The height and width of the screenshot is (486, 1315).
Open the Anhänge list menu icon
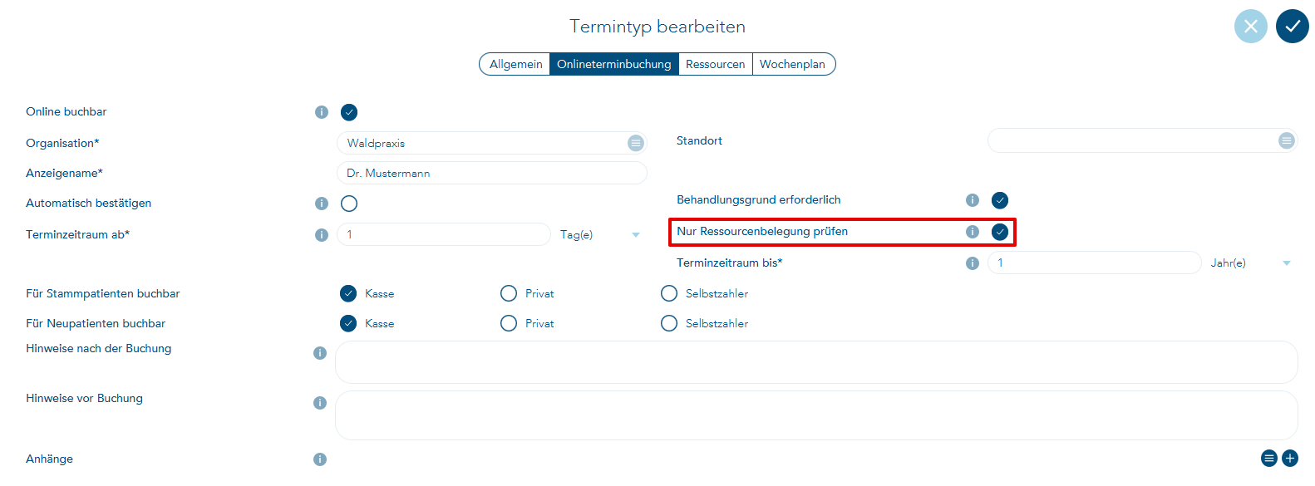[x=1269, y=458]
